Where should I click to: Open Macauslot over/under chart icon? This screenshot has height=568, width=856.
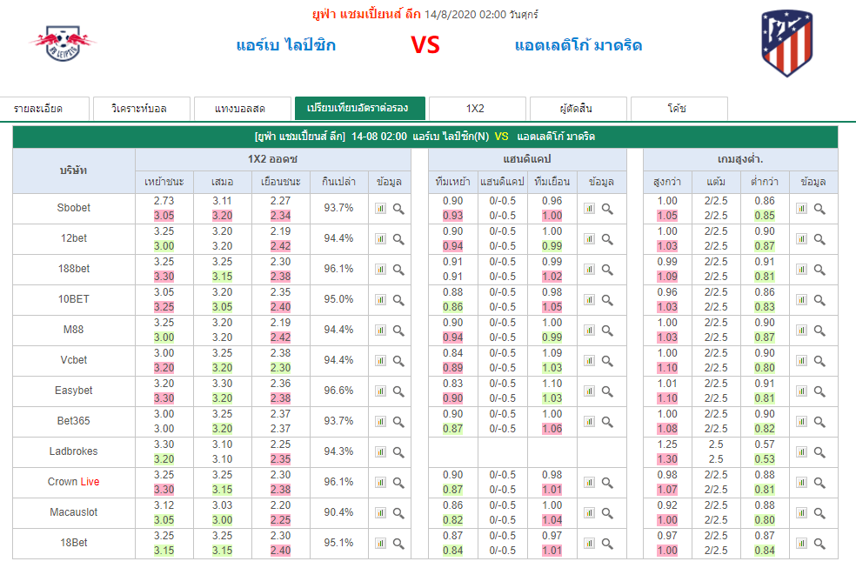[x=801, y=513]
